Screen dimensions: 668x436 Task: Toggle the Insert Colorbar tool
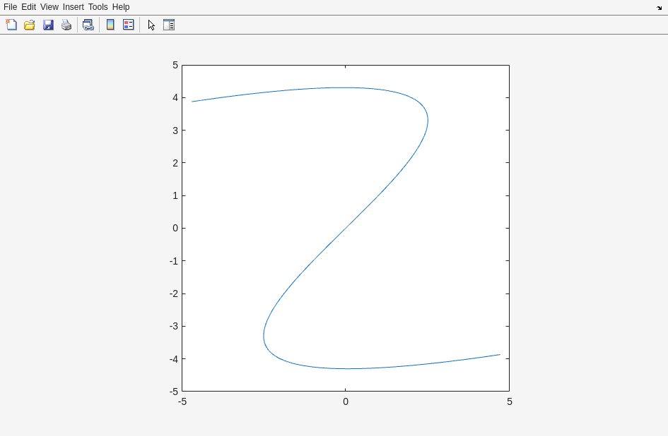pos(110,25)
